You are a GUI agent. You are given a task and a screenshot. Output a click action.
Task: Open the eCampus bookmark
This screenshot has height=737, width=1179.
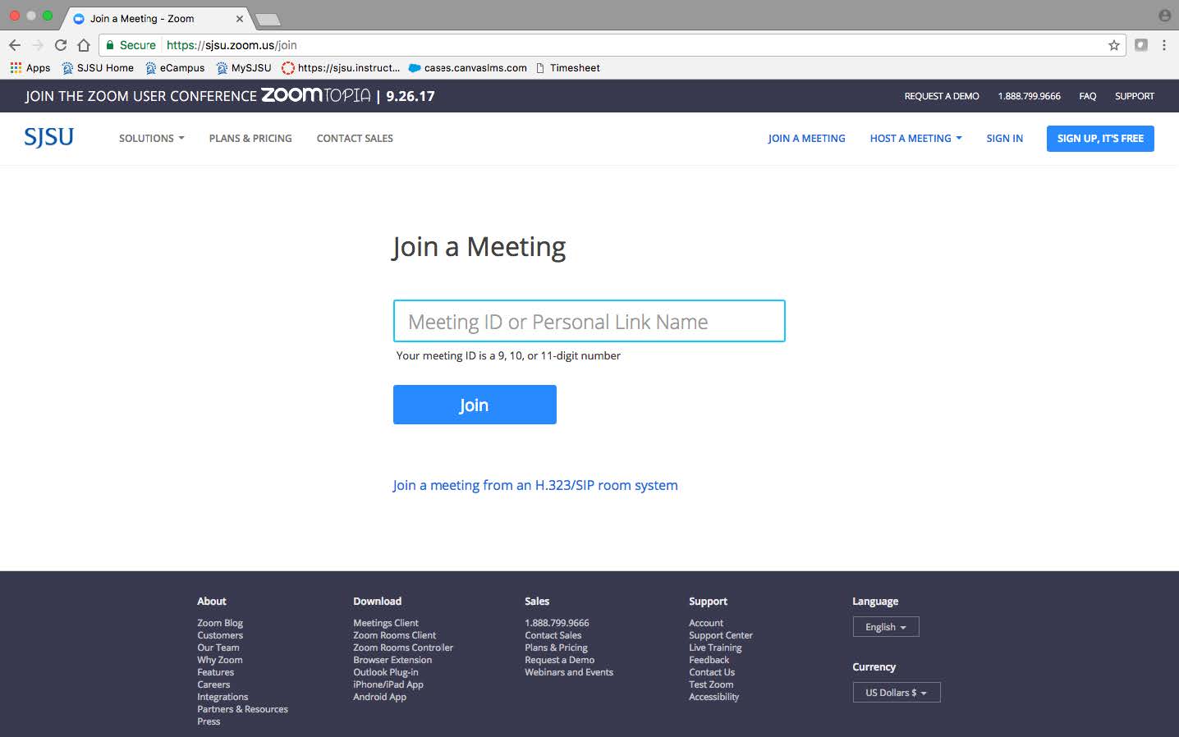175,68
